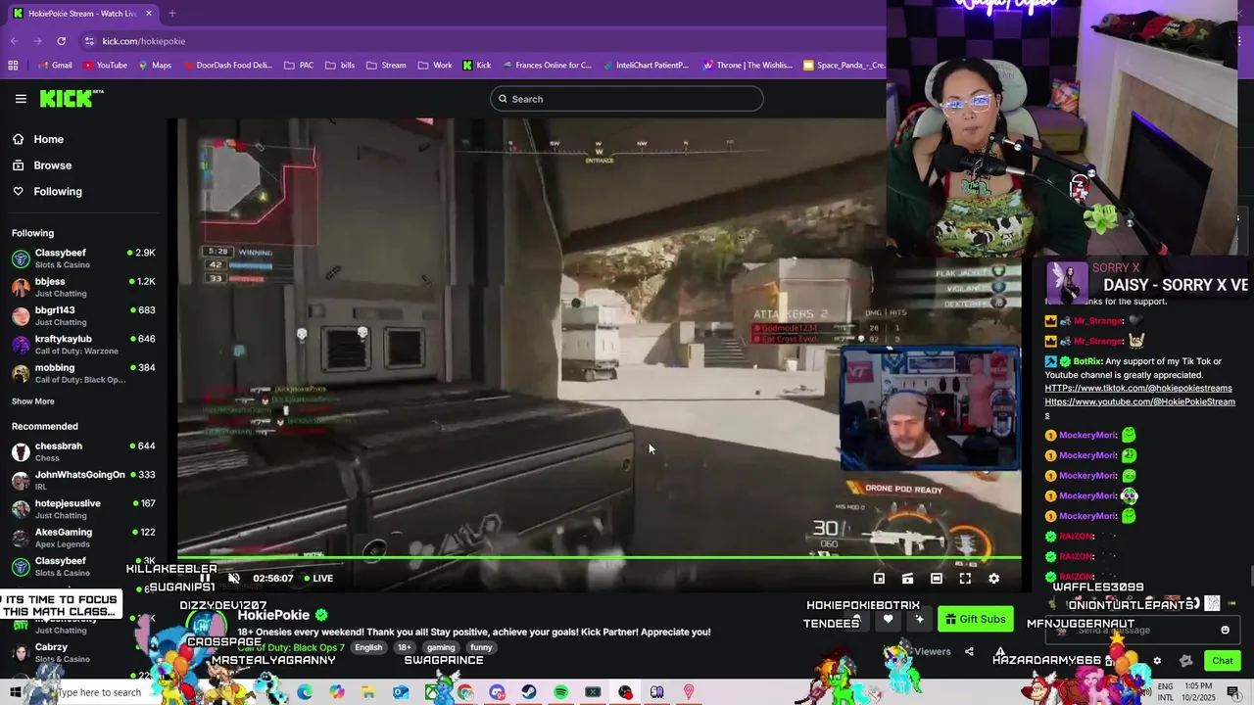
Task: Open the mobbing channel
Action: (83, 373)
